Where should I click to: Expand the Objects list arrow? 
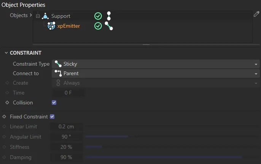pos(31,16)
